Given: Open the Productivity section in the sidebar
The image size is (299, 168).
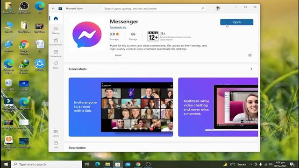Looking at the screenshot, I should pos(56,54).
